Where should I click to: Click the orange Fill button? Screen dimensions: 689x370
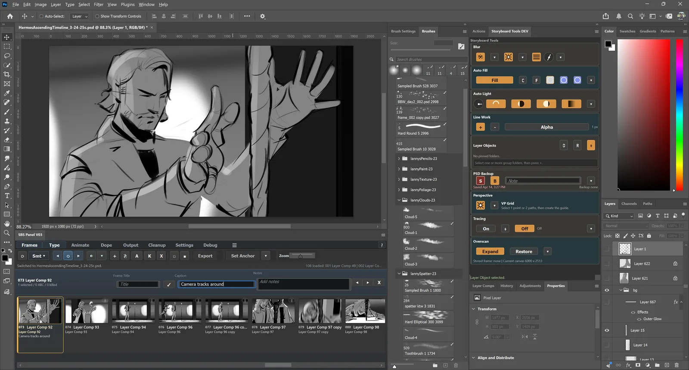point(494,80)
